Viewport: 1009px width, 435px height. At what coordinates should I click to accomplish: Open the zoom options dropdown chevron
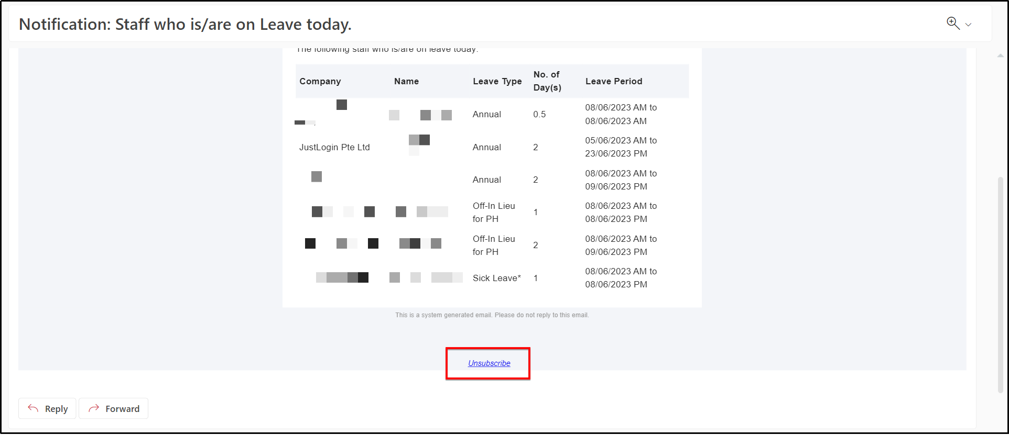(x=968, y=25)
